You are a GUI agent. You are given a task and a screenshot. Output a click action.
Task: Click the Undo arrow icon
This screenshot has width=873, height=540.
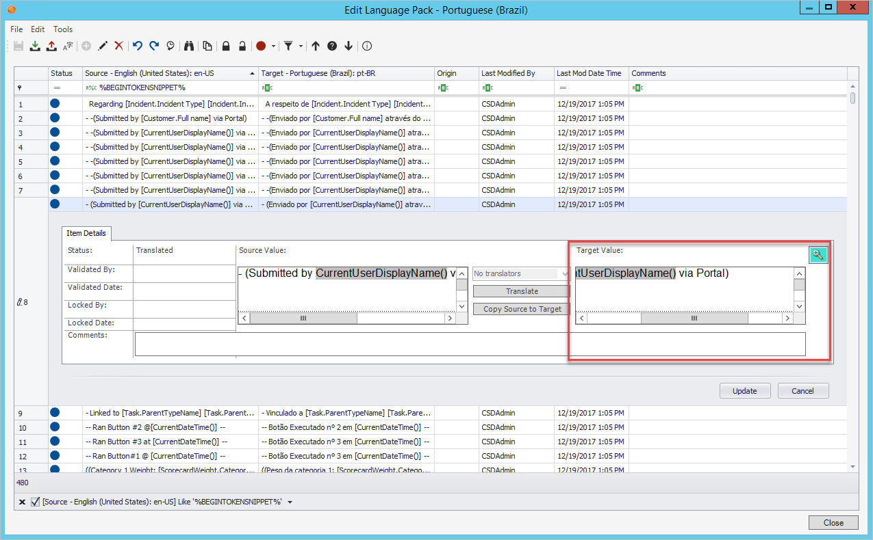tap(138, 46)
